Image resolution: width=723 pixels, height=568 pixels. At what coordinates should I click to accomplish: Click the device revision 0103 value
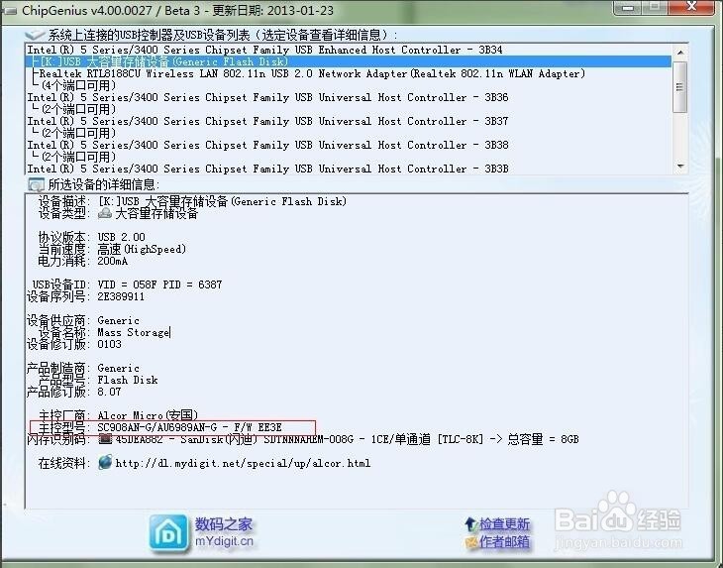click(109, 344)
